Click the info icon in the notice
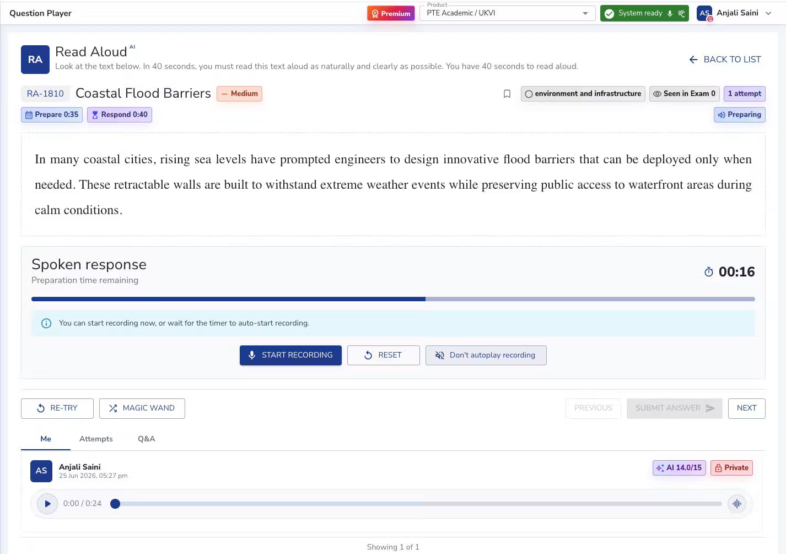786x554 pixels. click(46, 323)
